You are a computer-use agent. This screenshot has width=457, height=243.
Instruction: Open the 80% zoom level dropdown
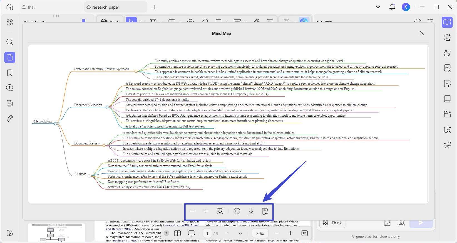click(260, 233)
